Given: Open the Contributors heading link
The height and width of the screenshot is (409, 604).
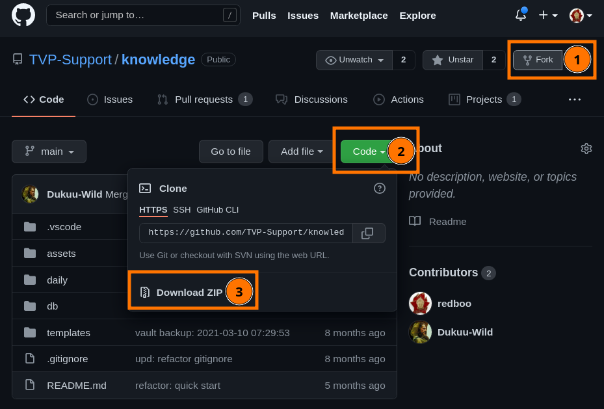Looking at the screenshot, I should click(443, 272).
